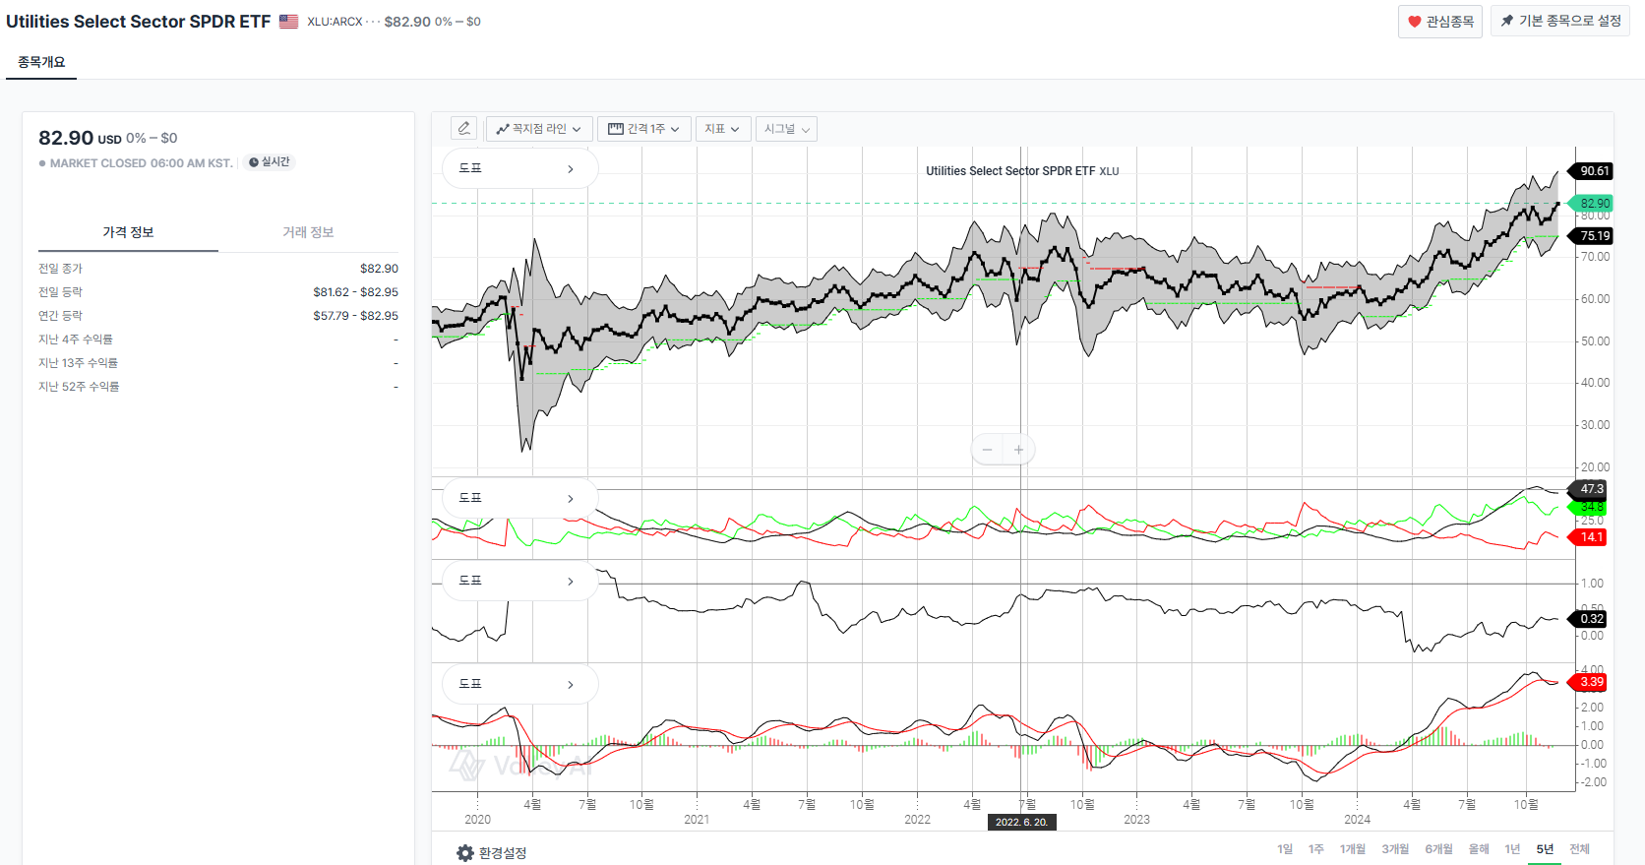Click the heart icon for 관심종목
Image resolution: width=1645 pixels, height=865 pixels.
[1415, 22]
